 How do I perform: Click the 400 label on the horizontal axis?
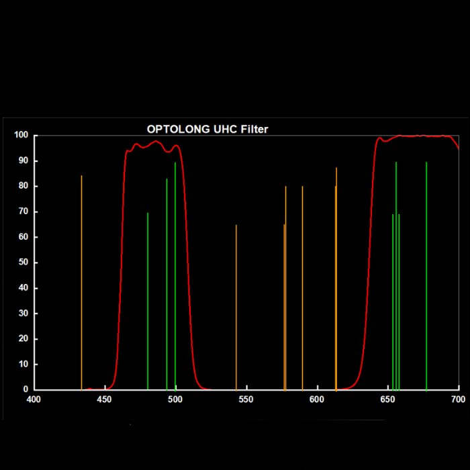click(33, 399)
